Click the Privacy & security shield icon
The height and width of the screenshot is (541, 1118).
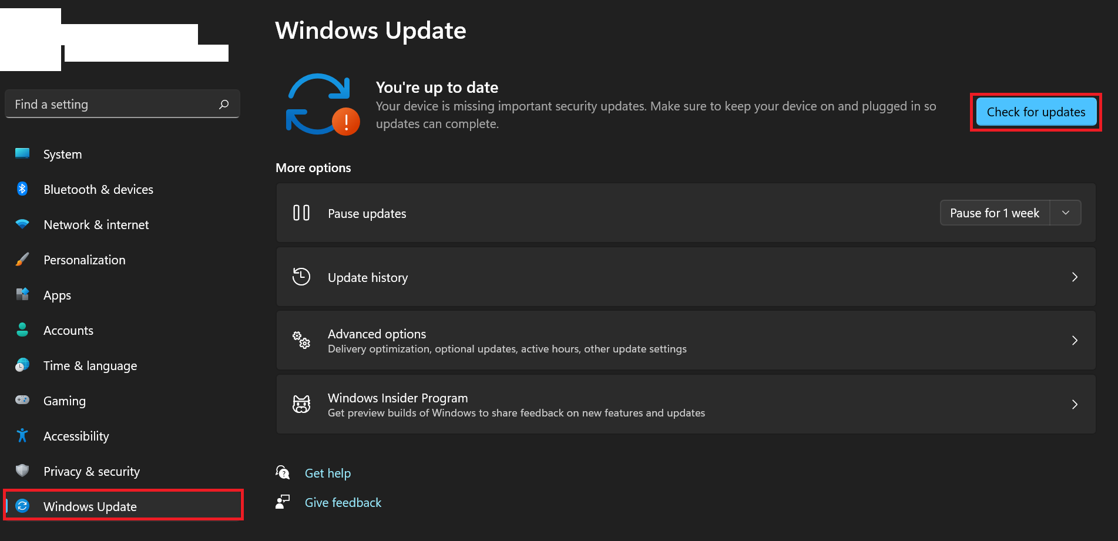pos(22,471)
